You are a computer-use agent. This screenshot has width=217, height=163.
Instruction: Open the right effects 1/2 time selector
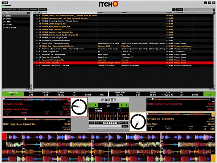point(181,94)
